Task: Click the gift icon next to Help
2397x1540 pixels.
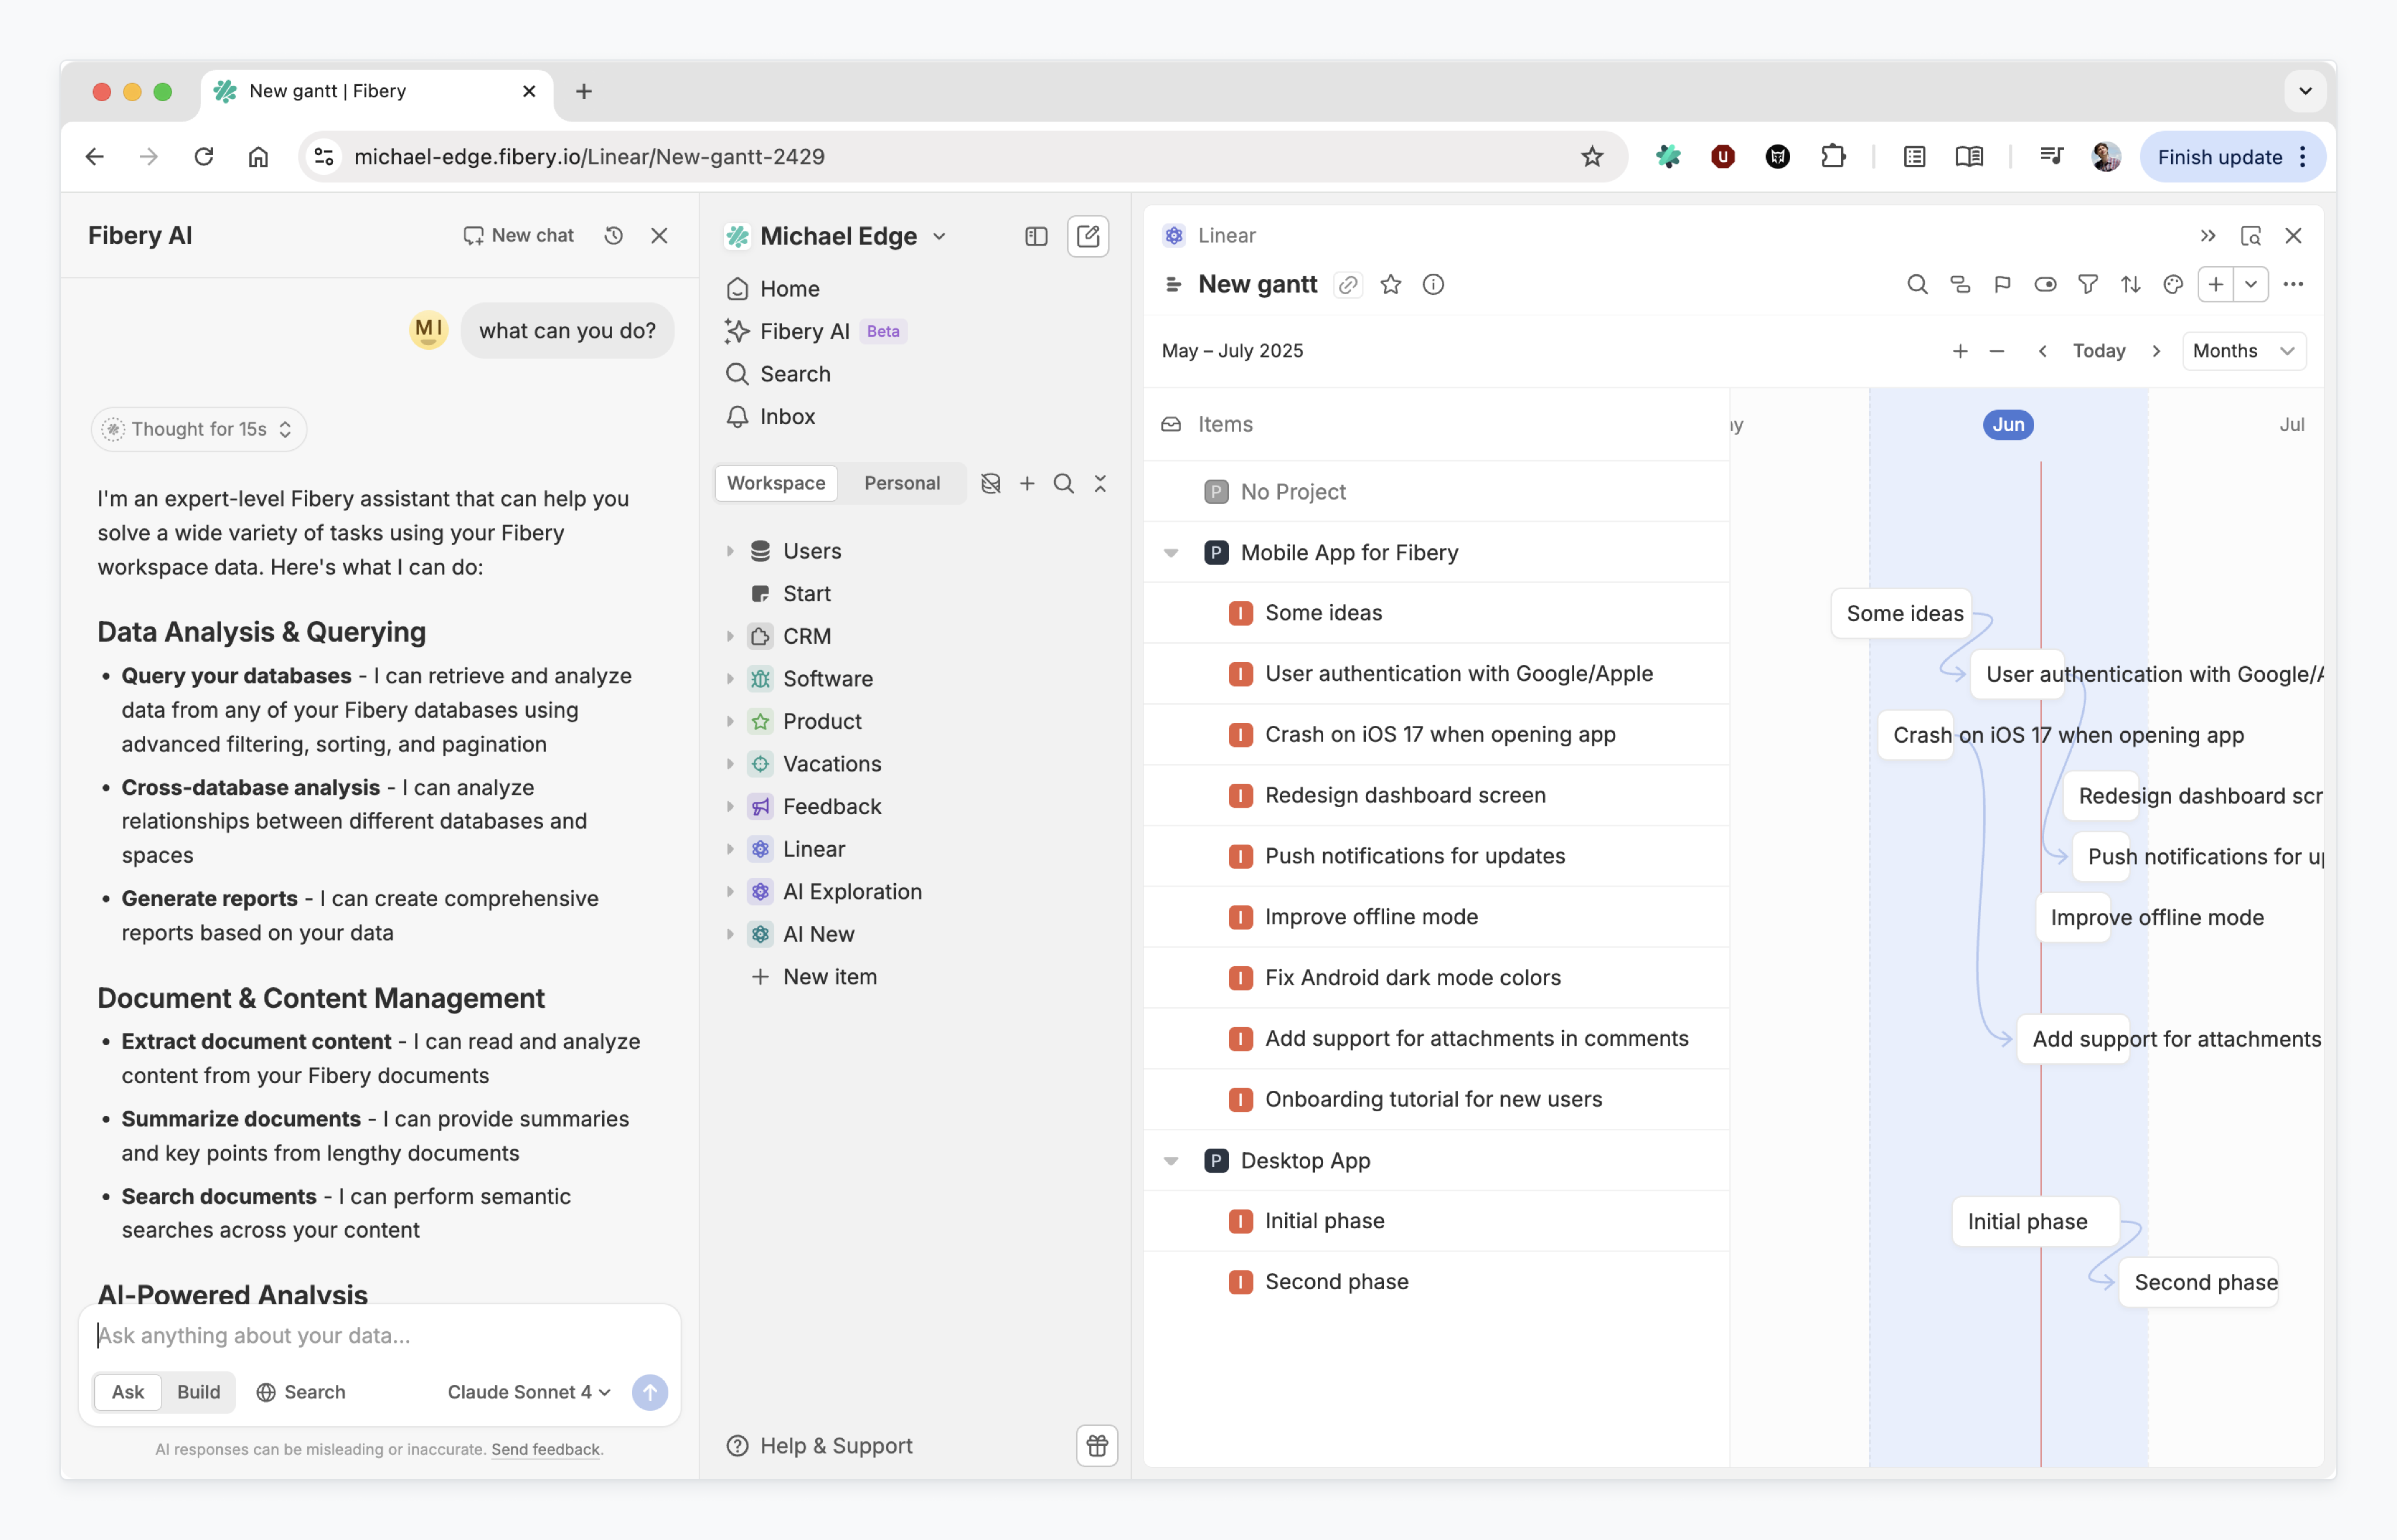Action: (1097, 1446)
